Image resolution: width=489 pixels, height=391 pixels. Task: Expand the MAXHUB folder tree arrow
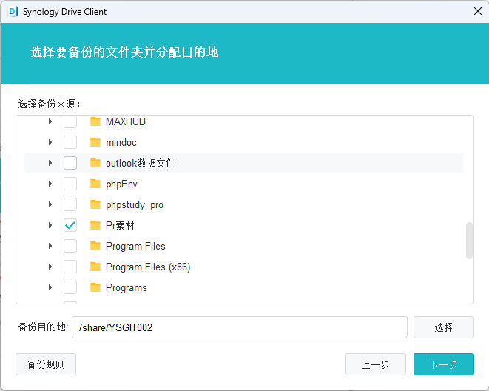50,121
